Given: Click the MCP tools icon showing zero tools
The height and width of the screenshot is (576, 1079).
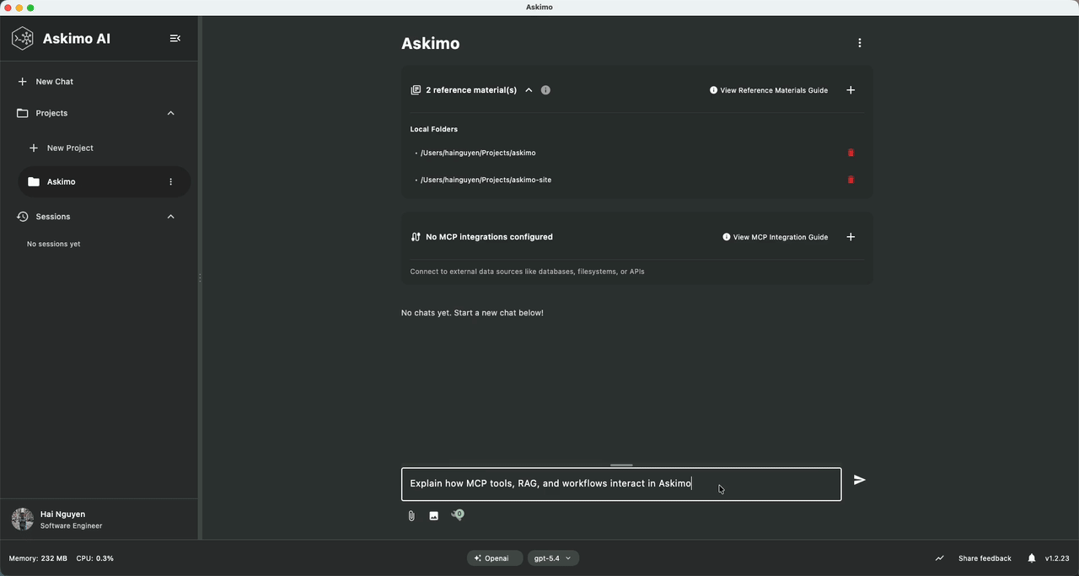Looking at the screenshot, I should [x=458, y=514].
